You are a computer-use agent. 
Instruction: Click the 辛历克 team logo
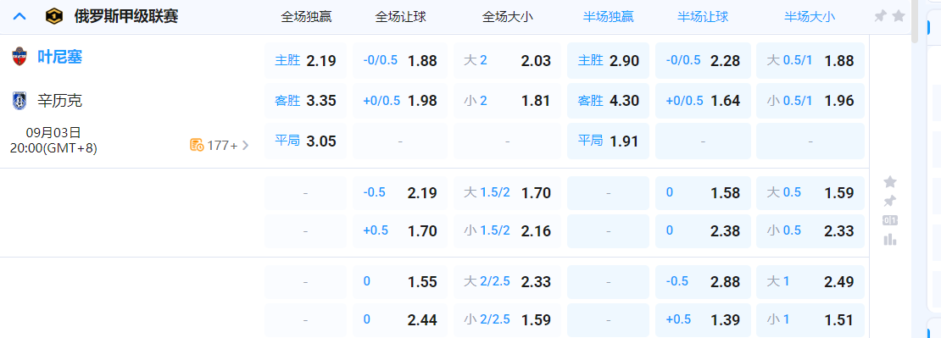pyautogui.click(x=19, y=101)
